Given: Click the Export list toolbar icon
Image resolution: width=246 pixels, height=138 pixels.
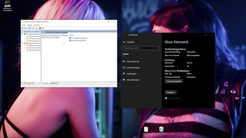Looking at the screenshot, I should point(36,28).
